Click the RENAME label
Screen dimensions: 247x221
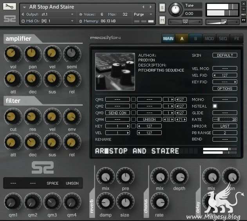(103, 139)
